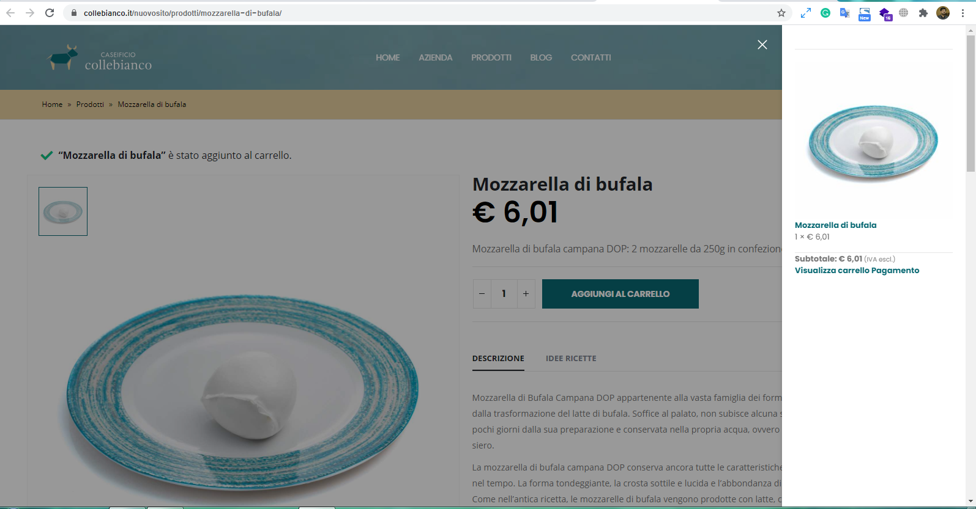The image size is (976, 509).
Task: Bookmark this page with the star icon
Action: click(781, 13)
